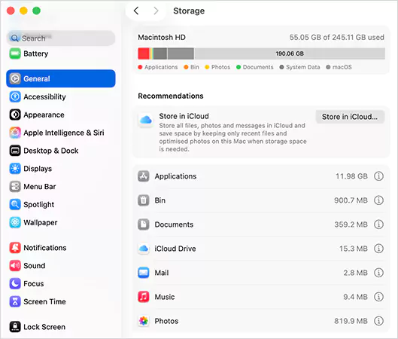This screenshot has width=398, height=339.
Task: Click the Applications row icon
Action: tap(144, 176)
